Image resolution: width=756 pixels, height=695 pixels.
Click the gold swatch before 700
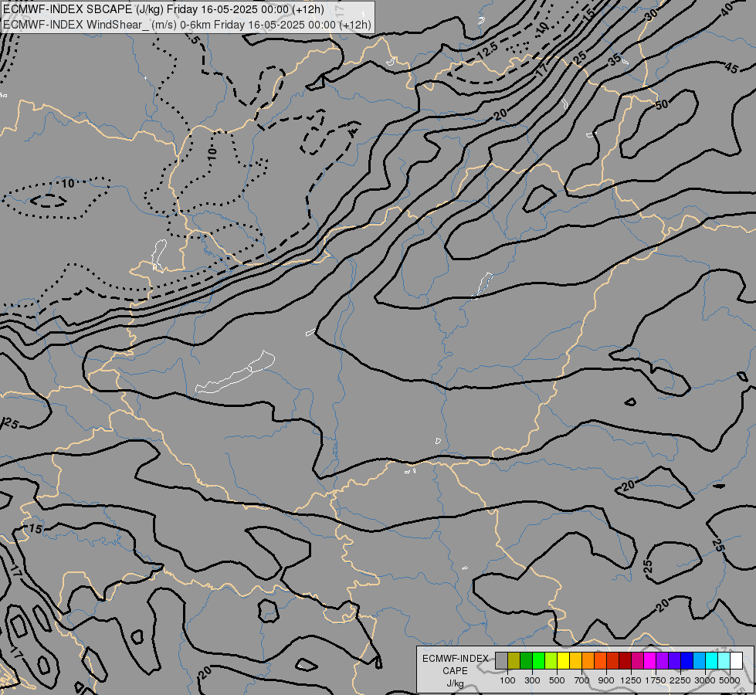tap(575, 660)
